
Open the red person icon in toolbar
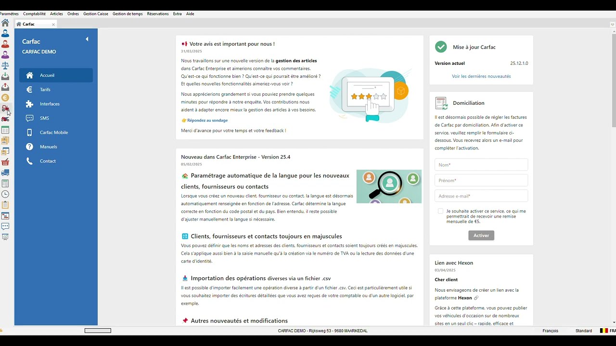(5, 44)
